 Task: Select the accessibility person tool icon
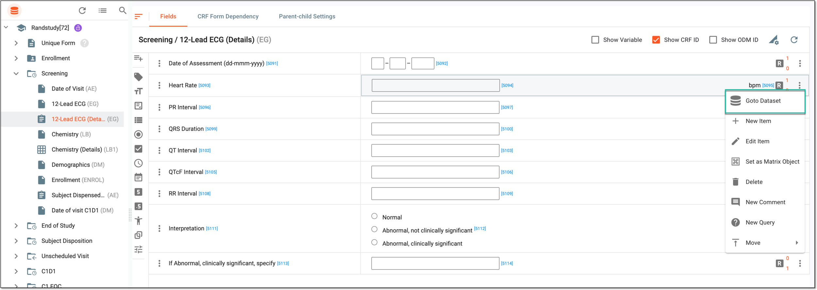139,221
